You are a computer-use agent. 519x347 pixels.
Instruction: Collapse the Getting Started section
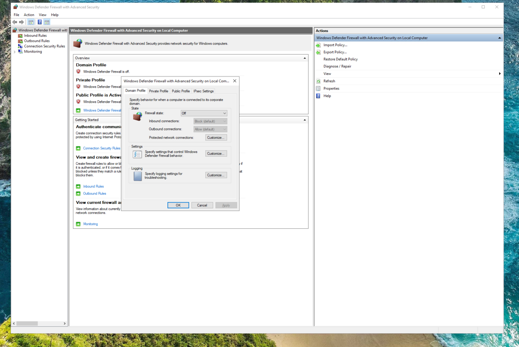point(305,120)
